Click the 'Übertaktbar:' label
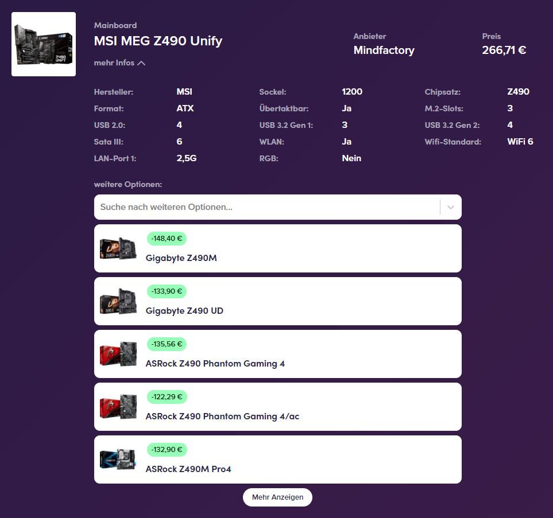 [x=284, y=108]
